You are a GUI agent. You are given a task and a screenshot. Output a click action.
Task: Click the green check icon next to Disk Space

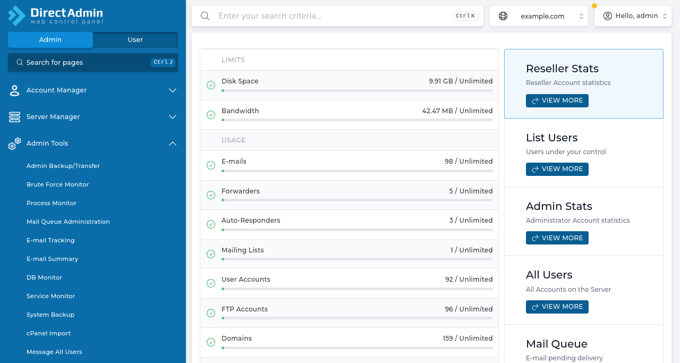[211, 85]
